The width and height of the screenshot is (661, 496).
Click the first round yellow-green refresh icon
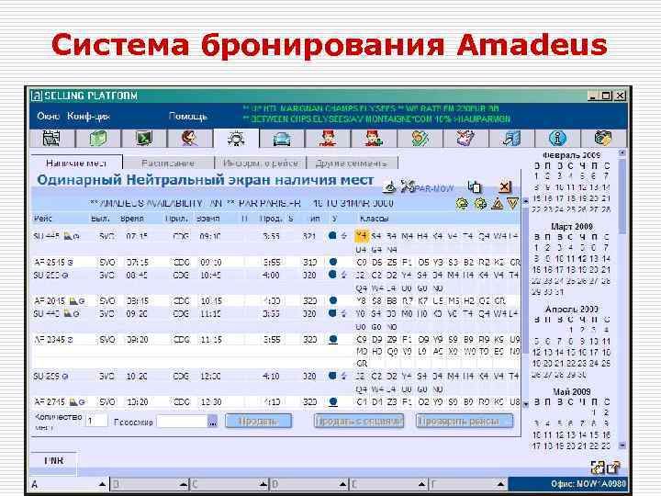coord(463,204)
